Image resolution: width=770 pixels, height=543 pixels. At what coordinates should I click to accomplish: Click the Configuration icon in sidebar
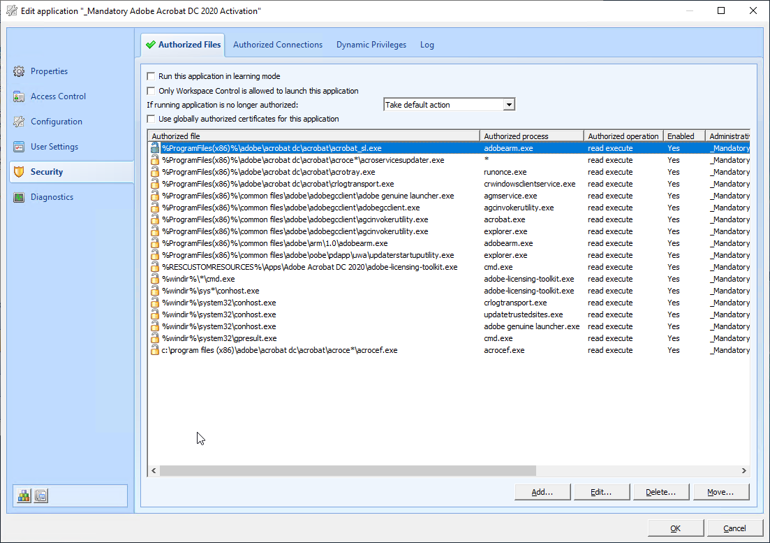click(19, 122)
